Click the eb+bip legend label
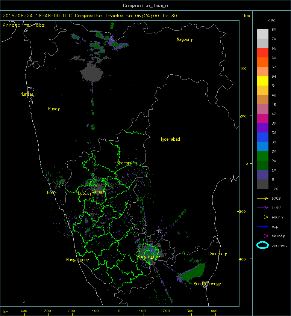Screen dimensions: 291x316 coord(278,236)
